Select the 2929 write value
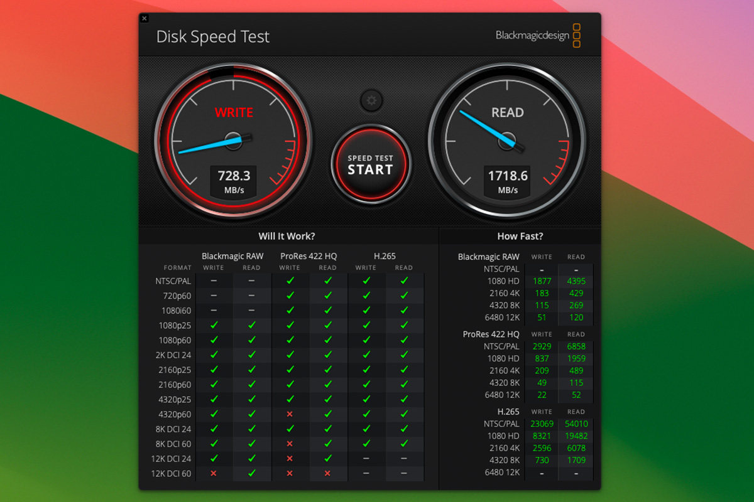The height and width of the screenshot is (502, 754). pyautogui.click(x=542, y=346)
